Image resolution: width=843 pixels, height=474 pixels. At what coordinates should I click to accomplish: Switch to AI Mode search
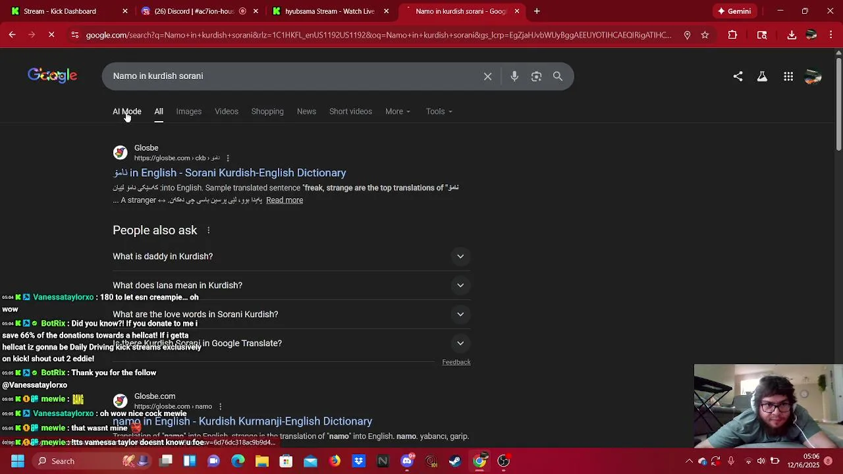coord(127,111)
